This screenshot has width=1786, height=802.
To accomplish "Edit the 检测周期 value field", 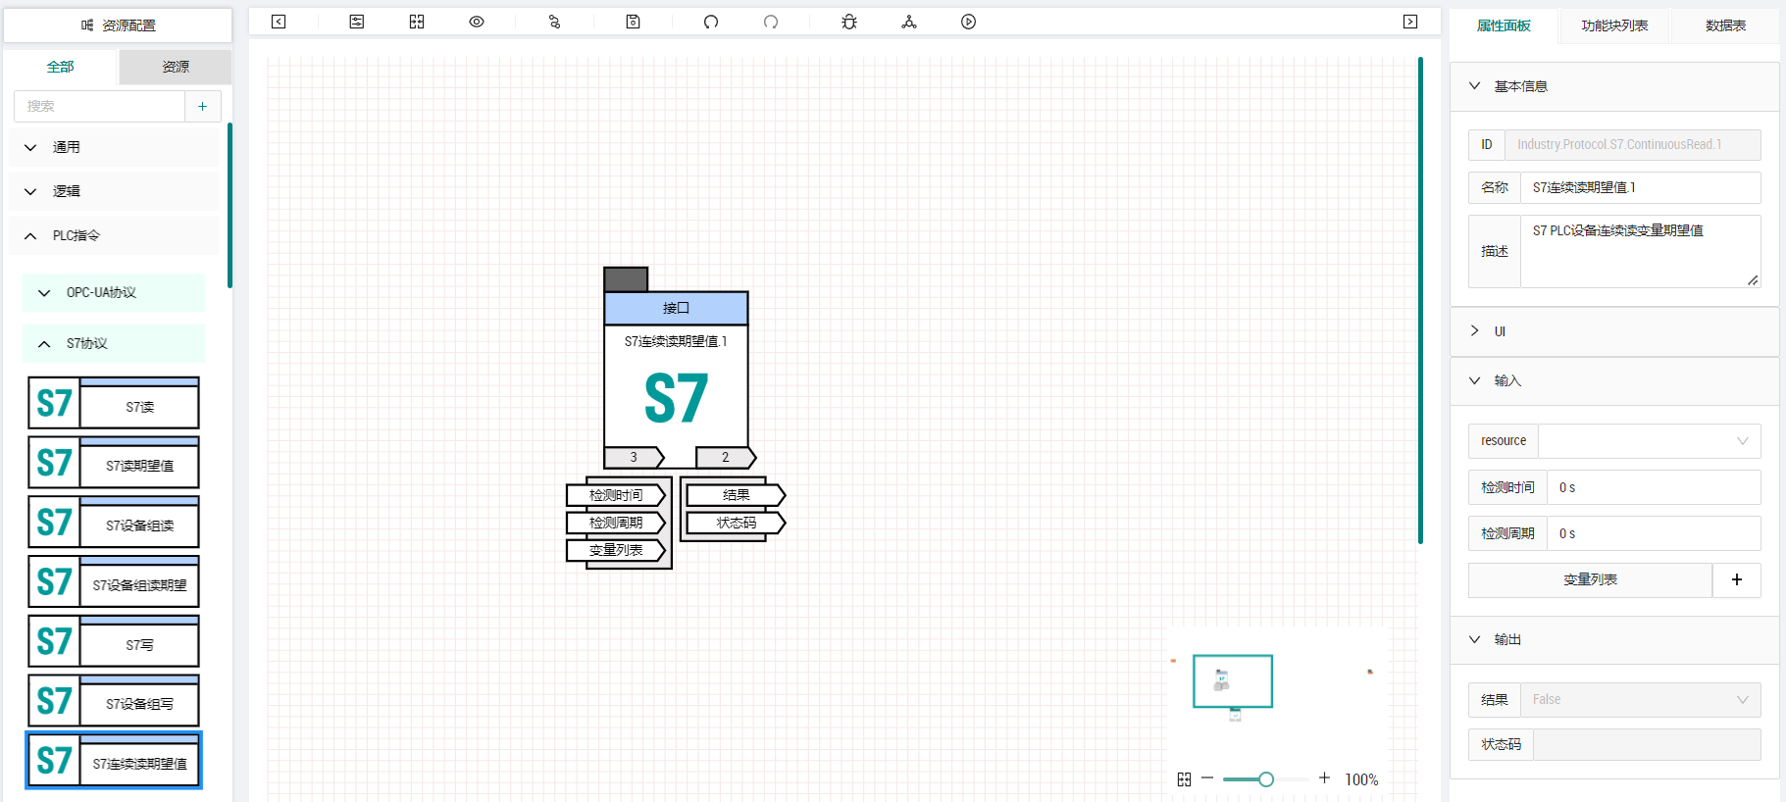I will pos(1654,533).
